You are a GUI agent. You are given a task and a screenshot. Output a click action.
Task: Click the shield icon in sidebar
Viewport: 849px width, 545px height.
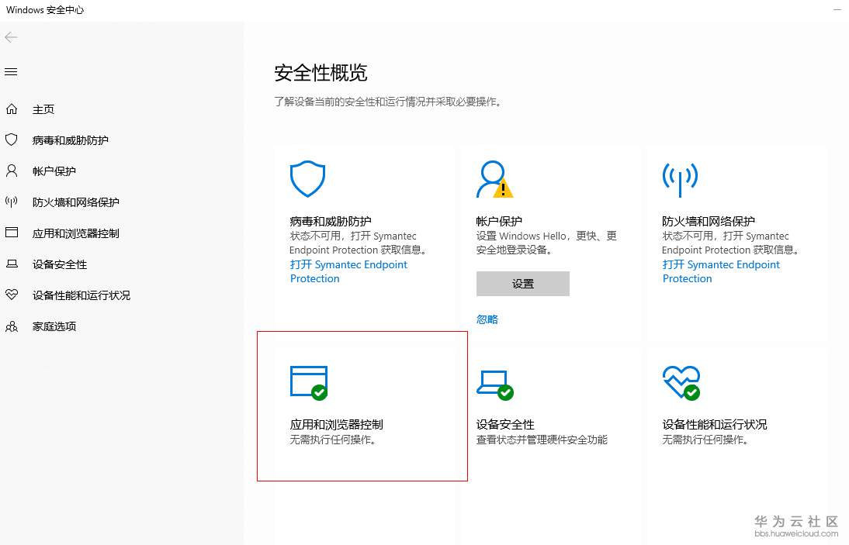(12, 140)
